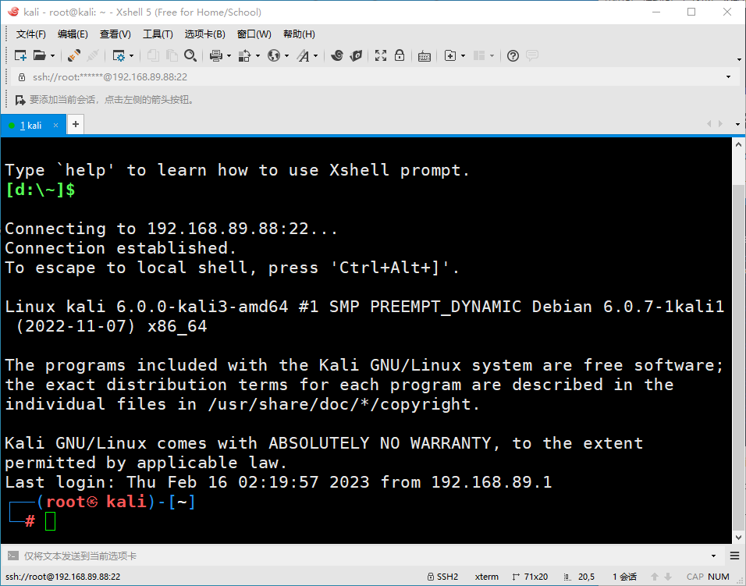
Task: Click the Copy icon in toolbar
Action: [x=153, y=55]
